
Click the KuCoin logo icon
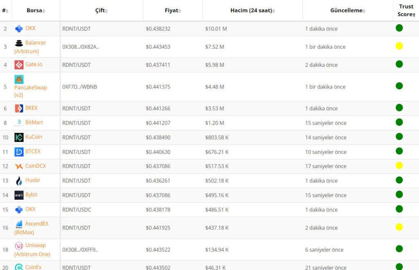pyautogui.click(x=19, y=137)
